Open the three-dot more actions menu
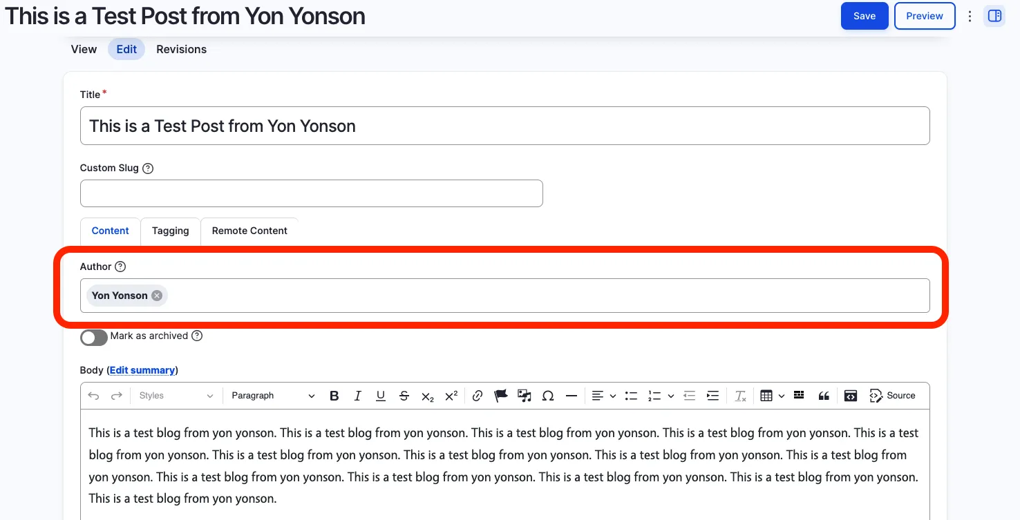 [970, 16]
